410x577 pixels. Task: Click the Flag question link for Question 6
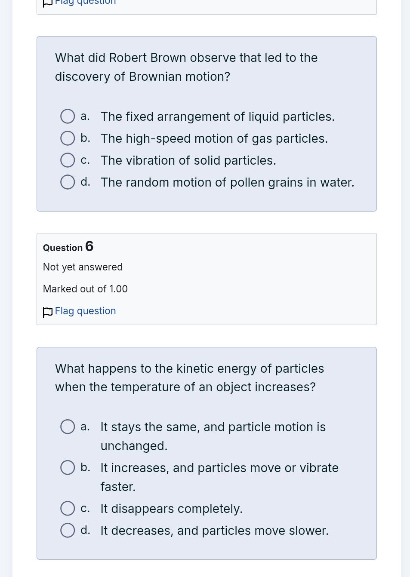click(x=85, y=311)
